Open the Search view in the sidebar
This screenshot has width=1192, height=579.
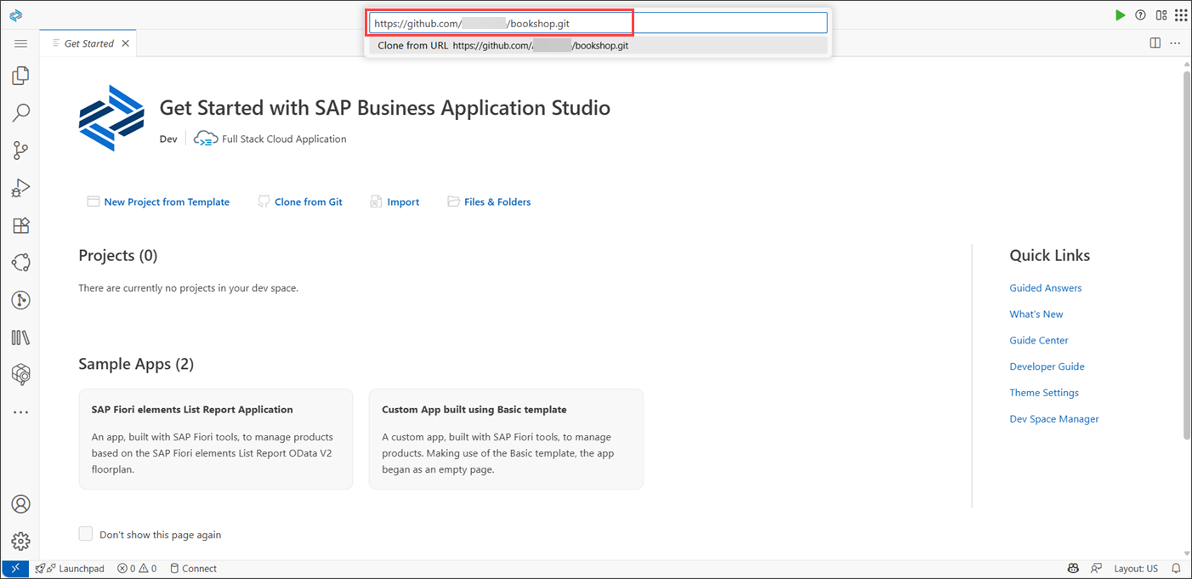pyautogui.click(x=20, y=112)
